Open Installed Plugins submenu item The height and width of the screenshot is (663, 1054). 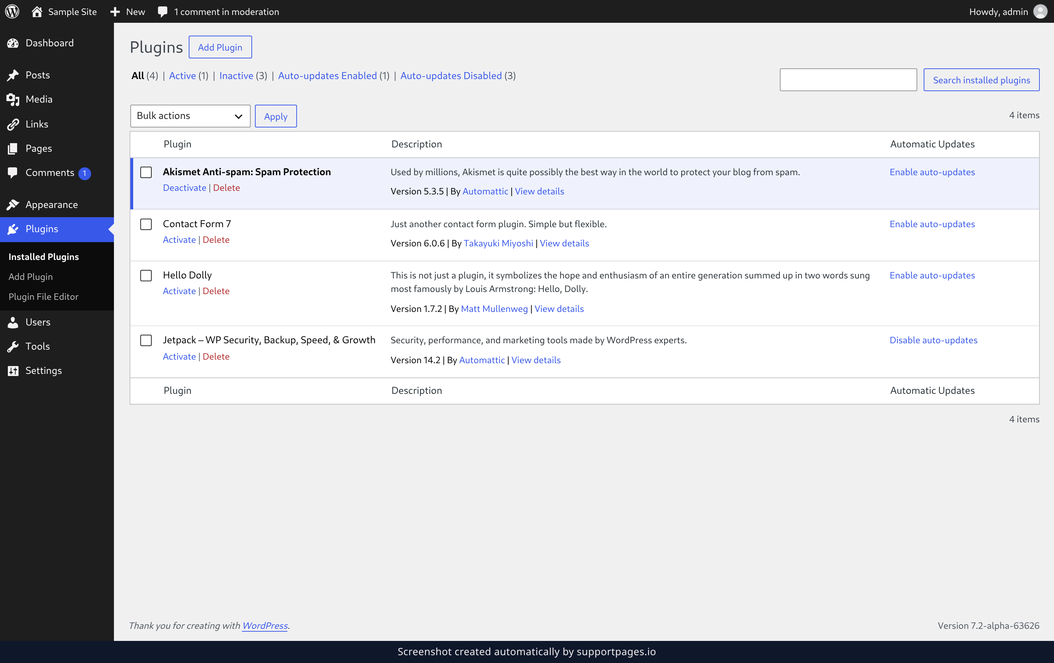(x=44, y=256)
